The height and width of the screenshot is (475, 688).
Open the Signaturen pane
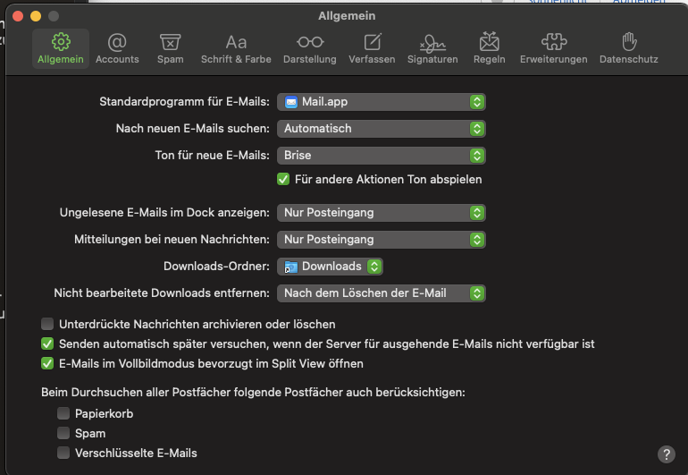pos(432,48)
